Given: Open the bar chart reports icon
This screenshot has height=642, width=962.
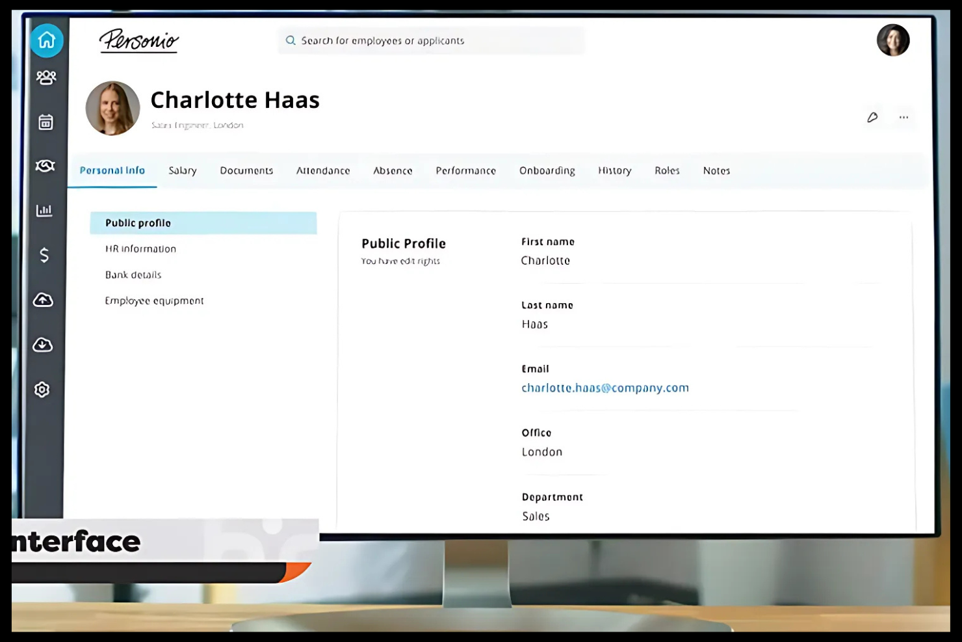Looking at the screenshot, I should pyautogui.click(x=44, y=210).
